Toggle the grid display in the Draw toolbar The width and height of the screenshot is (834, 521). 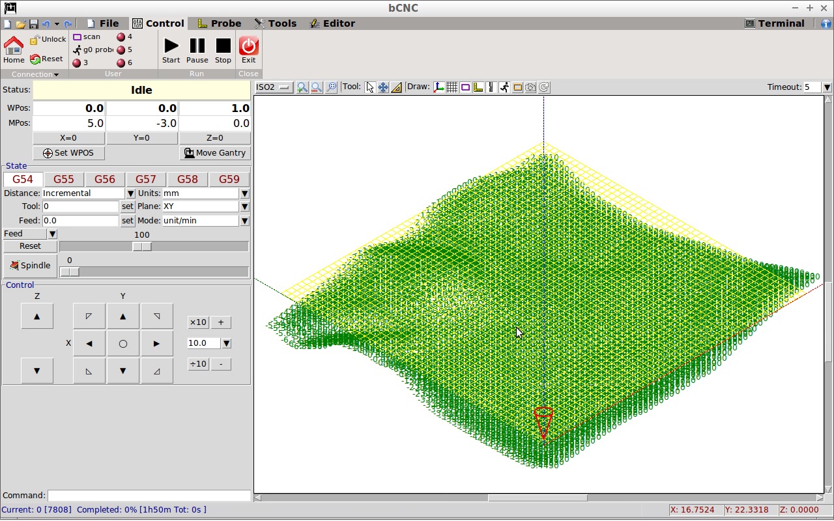452,87
